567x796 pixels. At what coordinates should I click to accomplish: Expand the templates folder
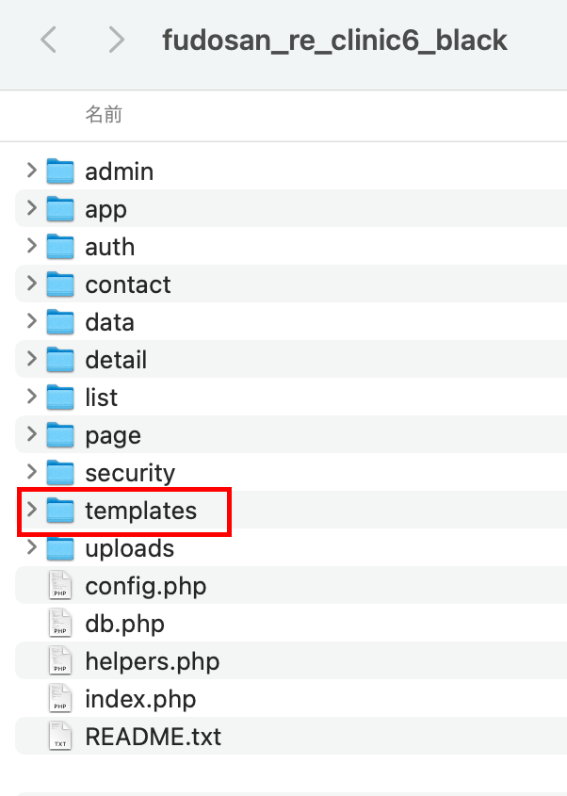(31, 511)
